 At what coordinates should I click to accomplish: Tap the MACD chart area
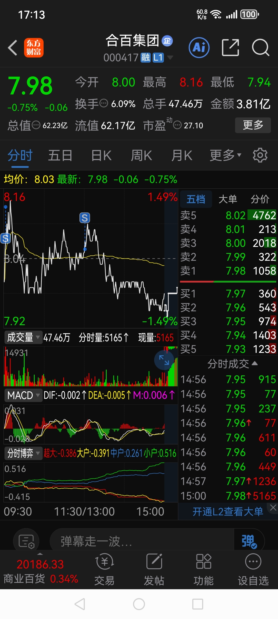point(90,424)
